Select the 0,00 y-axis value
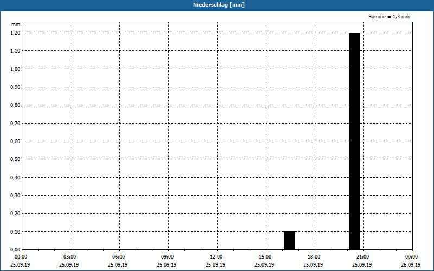434x271 pixels. [15, 250]
